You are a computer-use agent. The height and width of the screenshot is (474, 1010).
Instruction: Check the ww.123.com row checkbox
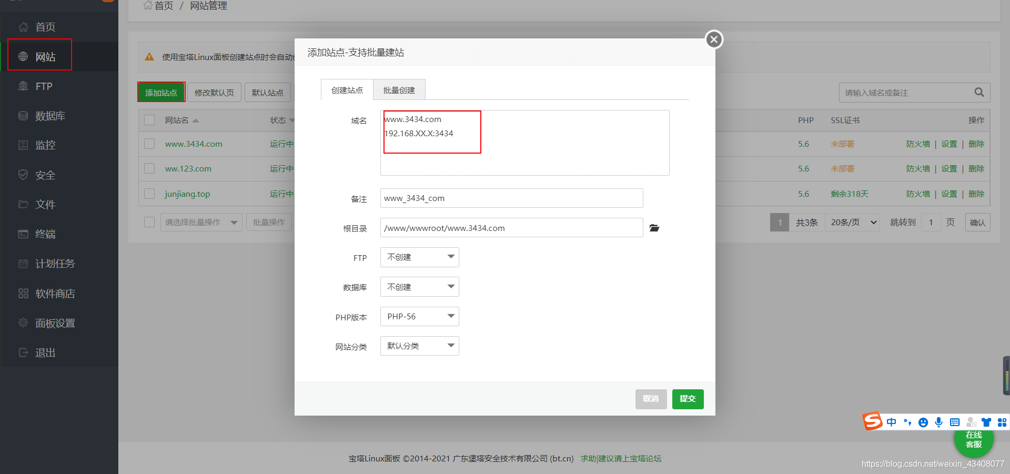(149, 168)
